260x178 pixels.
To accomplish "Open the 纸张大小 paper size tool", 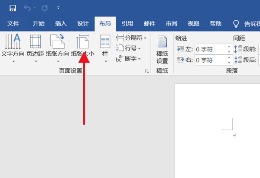I will coord(83,48).
